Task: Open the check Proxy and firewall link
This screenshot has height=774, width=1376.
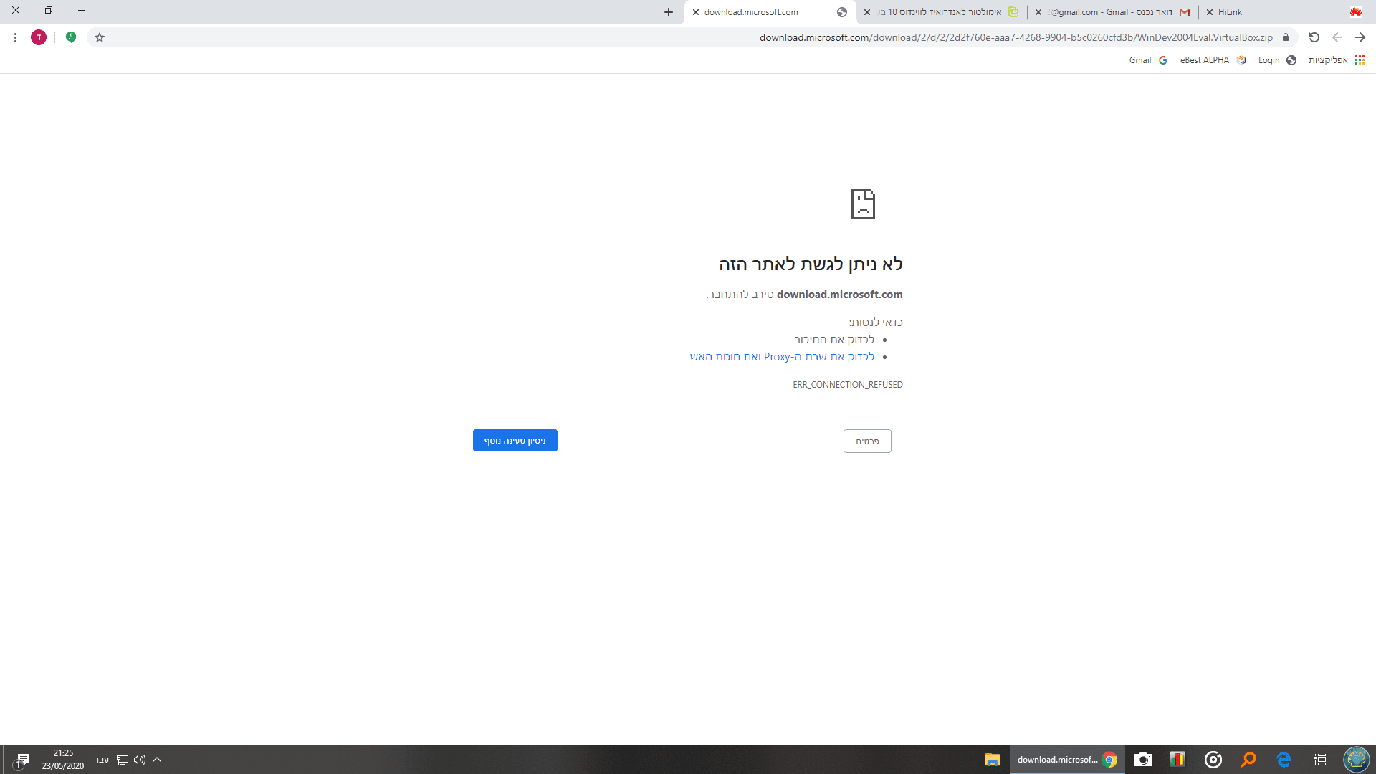Action: point(782,357)
